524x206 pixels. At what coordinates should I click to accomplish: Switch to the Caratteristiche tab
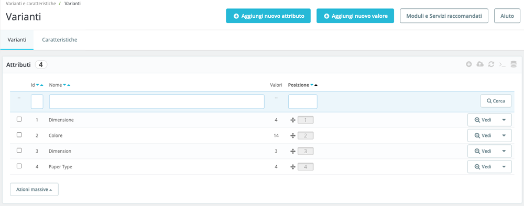point(60,40)
